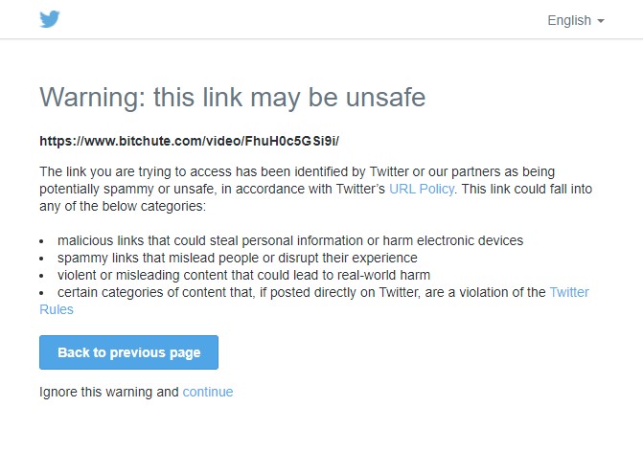
Task: Click the violent or misleading content bullet
Action: point(244,275)
